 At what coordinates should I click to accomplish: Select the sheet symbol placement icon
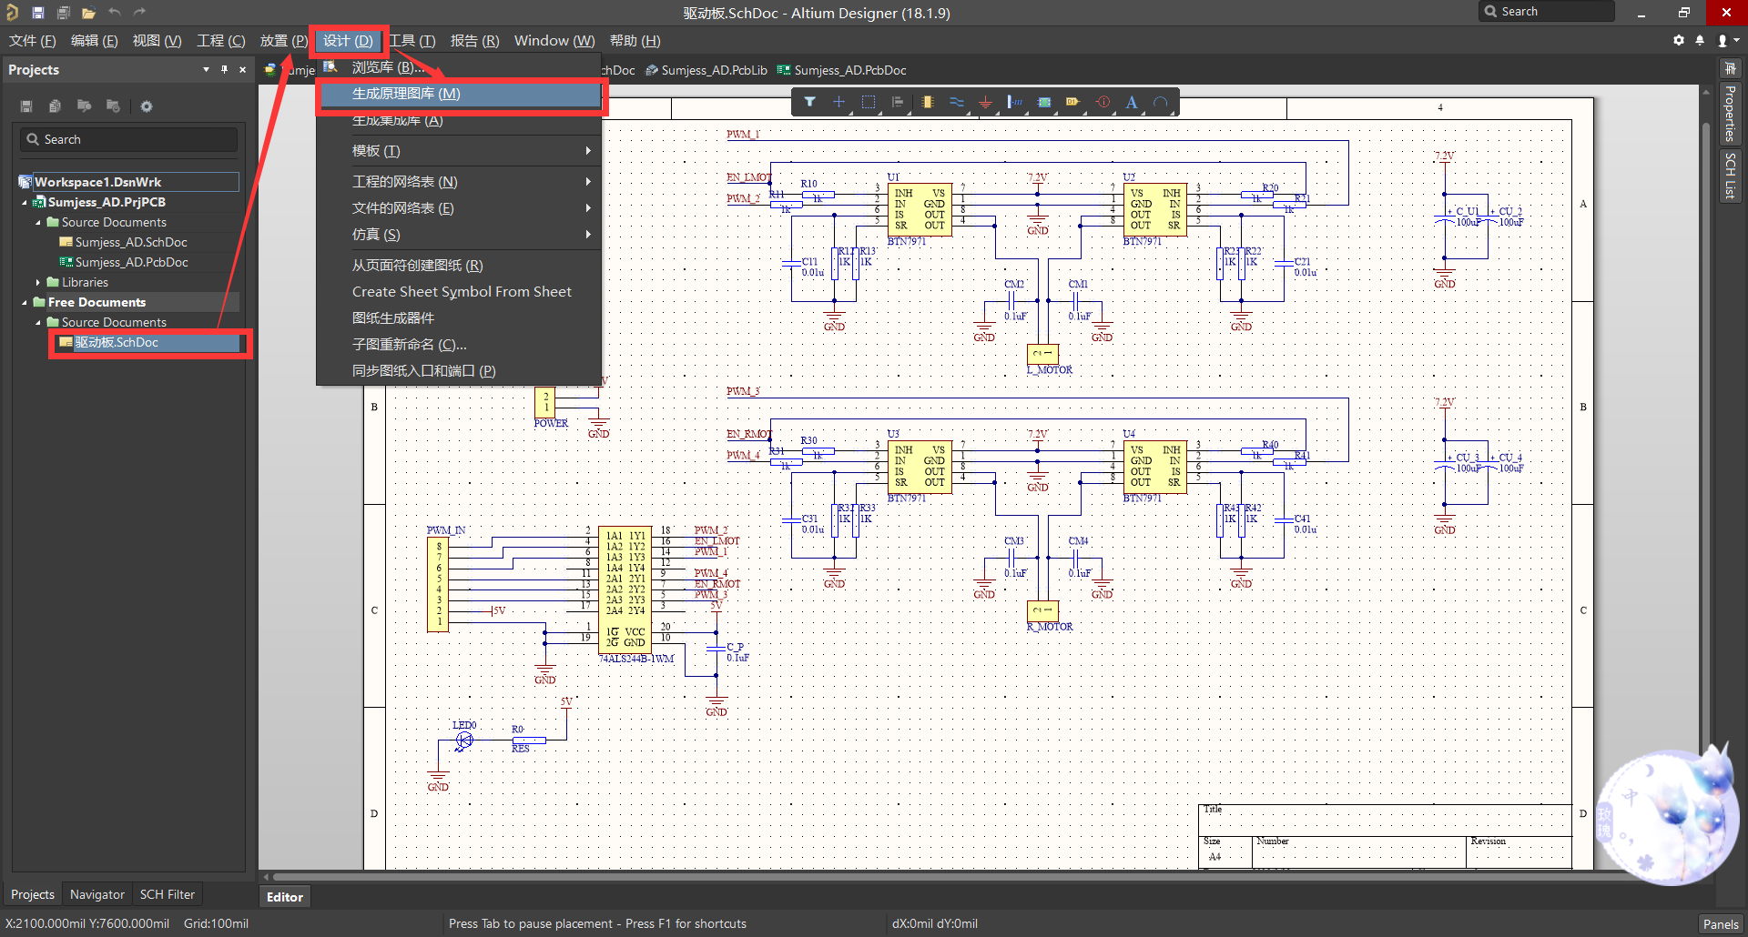click(x=1043, y=102)
